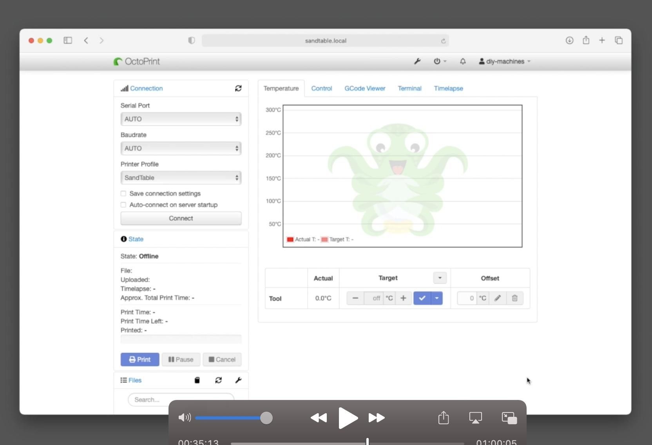This screenshot has height=445, width=652.
Task: Collapse the Files panel
Action: click(135, 380)
